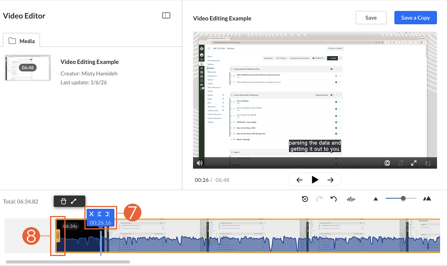Collapse the Video Editor side panel
Screen dimensions: 447x266
click(166, 15)
